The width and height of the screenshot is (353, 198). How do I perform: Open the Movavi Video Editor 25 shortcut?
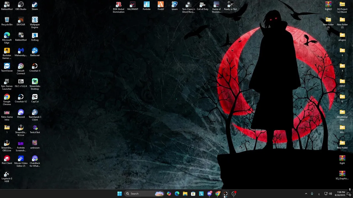tap(21, 161)
